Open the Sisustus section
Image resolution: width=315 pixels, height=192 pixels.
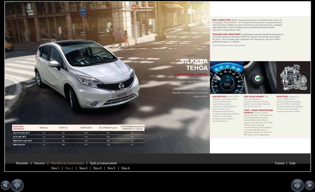pos(39,163)
